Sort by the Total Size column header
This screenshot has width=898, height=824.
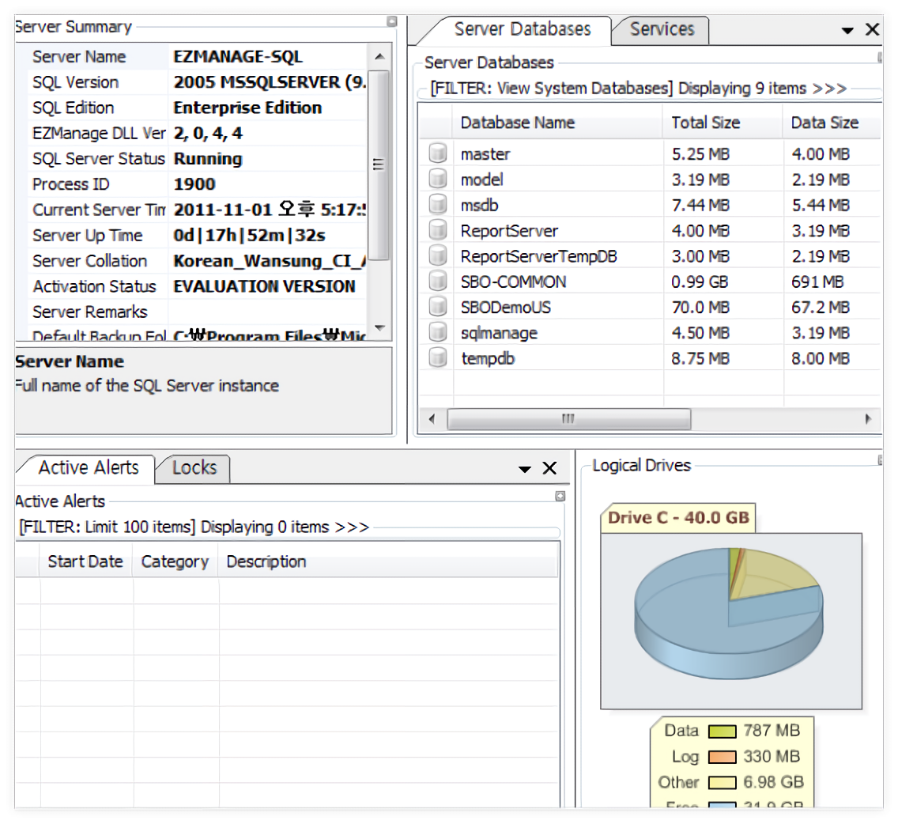click(705, 123)
